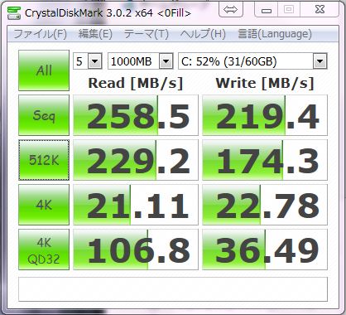Open the テーマ(T) menu

point(147,34)
